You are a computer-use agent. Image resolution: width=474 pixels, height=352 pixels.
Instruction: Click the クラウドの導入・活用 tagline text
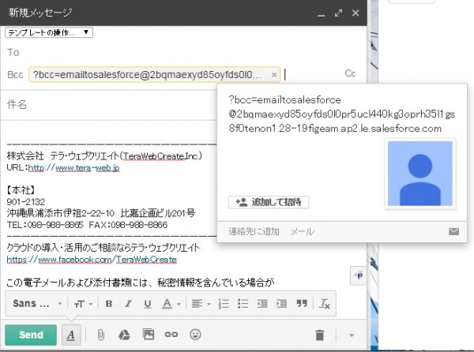coord(103,248)
